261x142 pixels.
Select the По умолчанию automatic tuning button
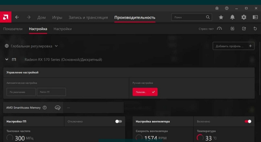point(21,92)
